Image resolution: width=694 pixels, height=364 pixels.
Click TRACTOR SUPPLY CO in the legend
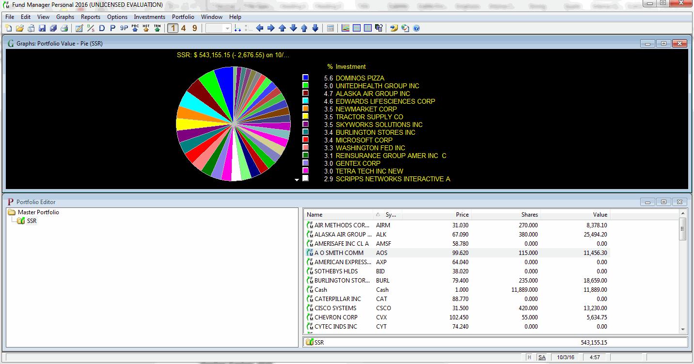(369, 117)
